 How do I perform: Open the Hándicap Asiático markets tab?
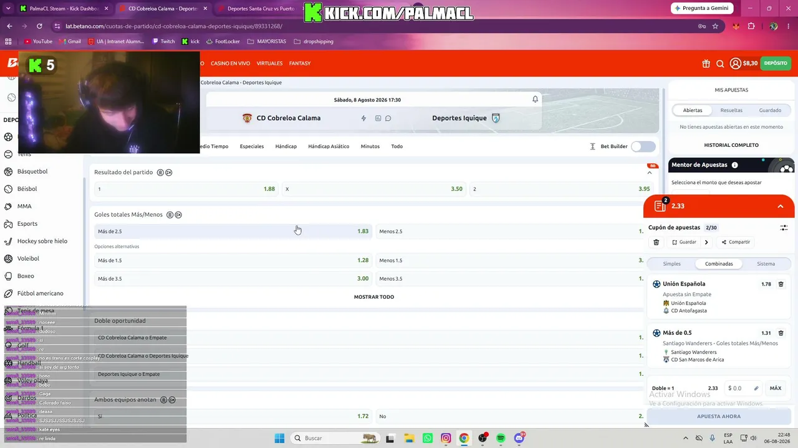[x=329, y=147]
